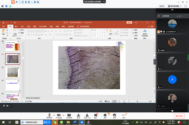Open the chat icon with notification
The image size is (189, 125).
(96, 116)
